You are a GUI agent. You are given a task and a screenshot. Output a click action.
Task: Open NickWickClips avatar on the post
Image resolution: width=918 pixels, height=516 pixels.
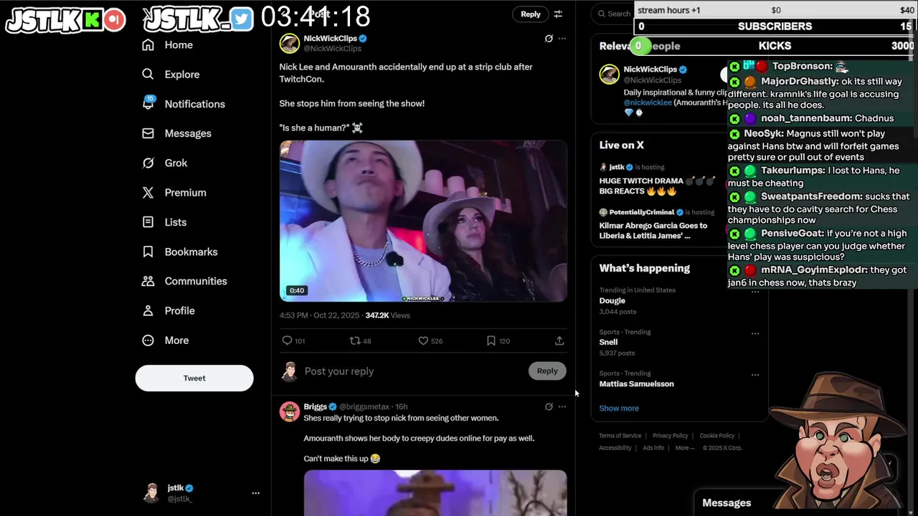[x=290, y=44]
